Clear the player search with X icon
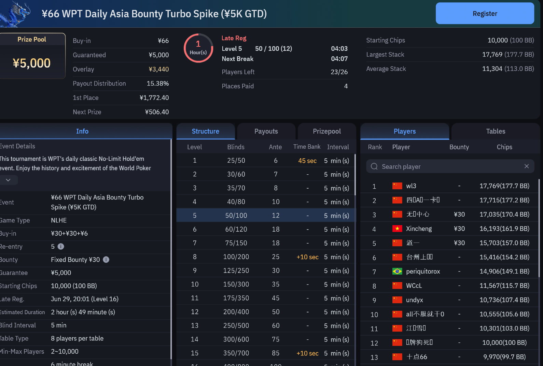This screenshot has height=366, width=543. point(526,166)
